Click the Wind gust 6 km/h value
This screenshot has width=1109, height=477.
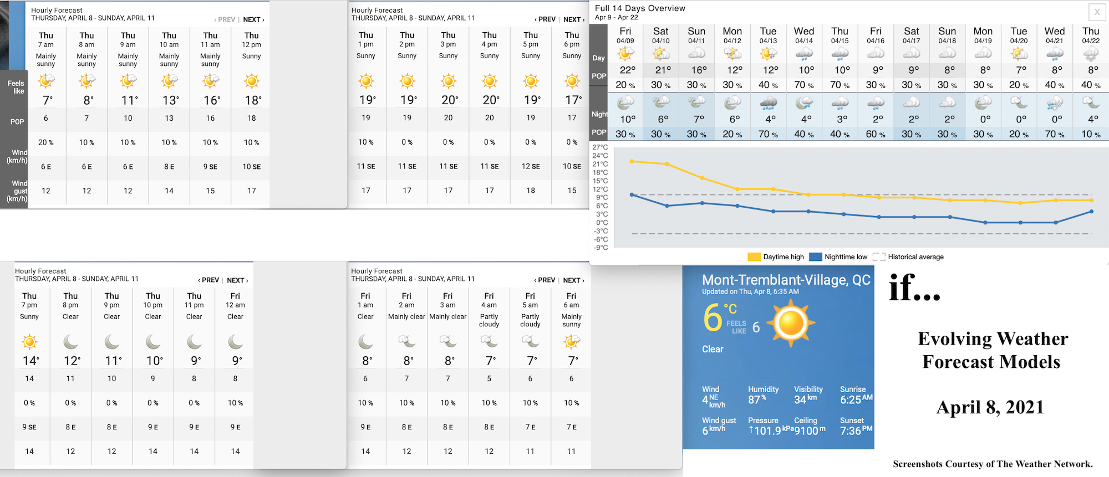pyautogui.click(x=714, y=430)
